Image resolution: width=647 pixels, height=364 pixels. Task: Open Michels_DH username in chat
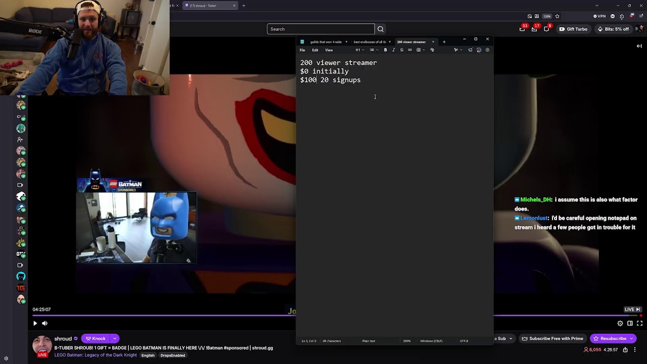pyautogui.click(x=536, y=200)
